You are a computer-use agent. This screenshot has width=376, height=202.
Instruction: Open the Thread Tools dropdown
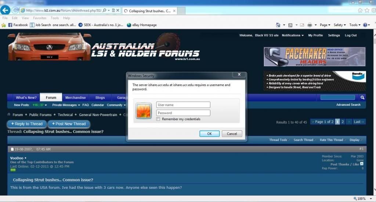[x=279, y=140]
